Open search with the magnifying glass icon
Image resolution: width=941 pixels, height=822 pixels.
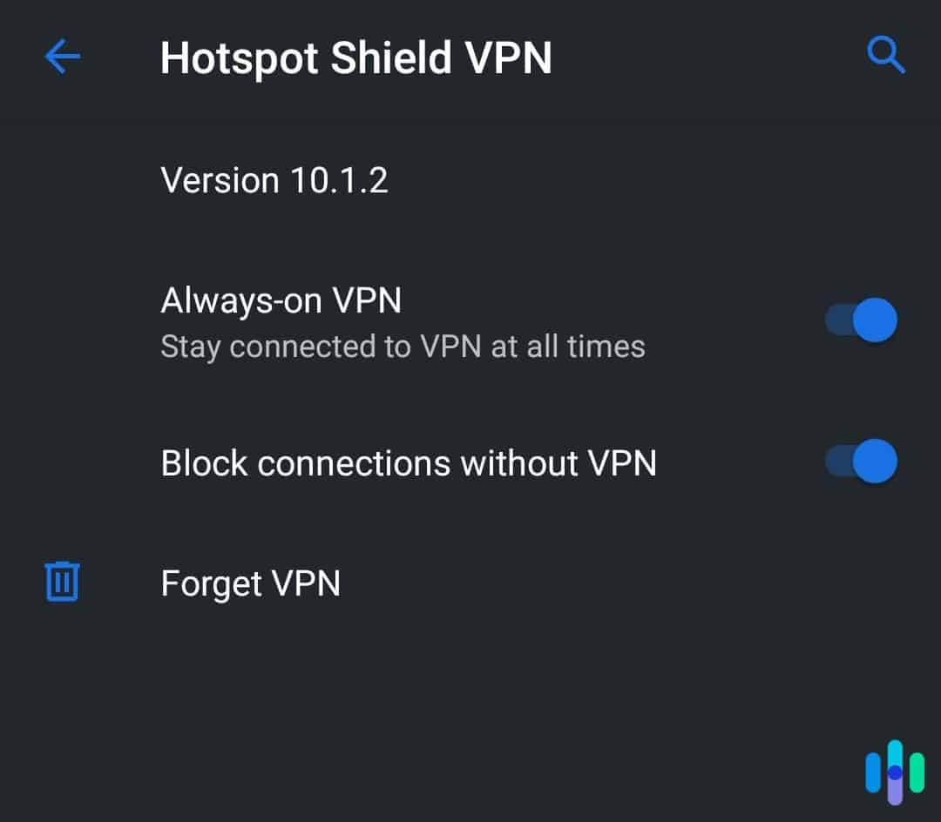click(x=886, y=56)
